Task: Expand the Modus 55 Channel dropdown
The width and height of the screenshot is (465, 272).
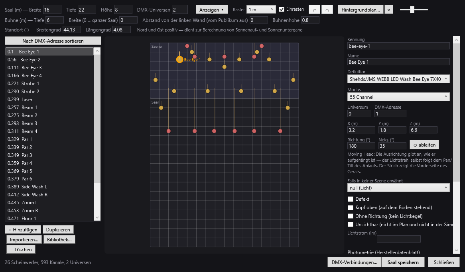Action: pyautogui.click(x=398, y=97)
